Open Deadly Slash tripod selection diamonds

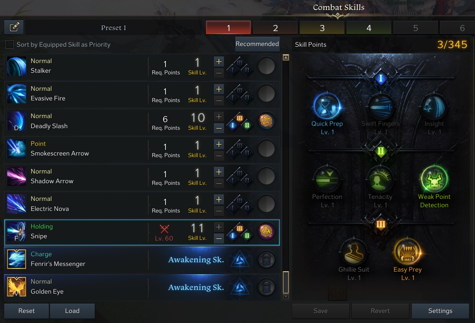click(x=240, y=121)
